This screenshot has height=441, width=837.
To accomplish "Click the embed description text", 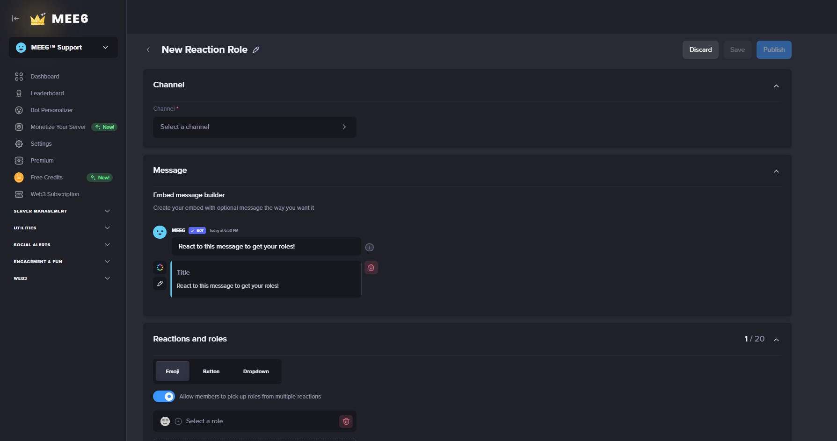I will 227,286.
